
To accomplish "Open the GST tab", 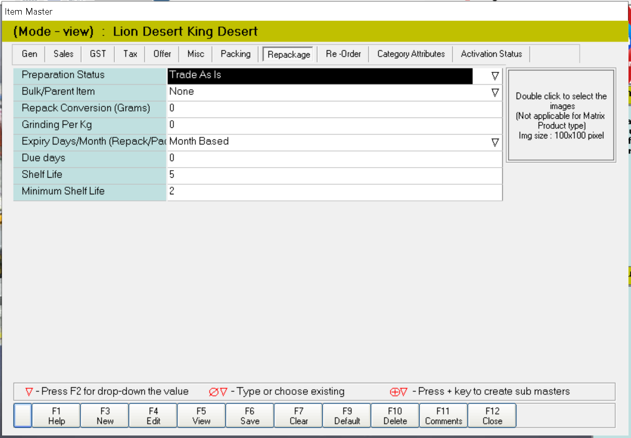I will tap(98, 54).
